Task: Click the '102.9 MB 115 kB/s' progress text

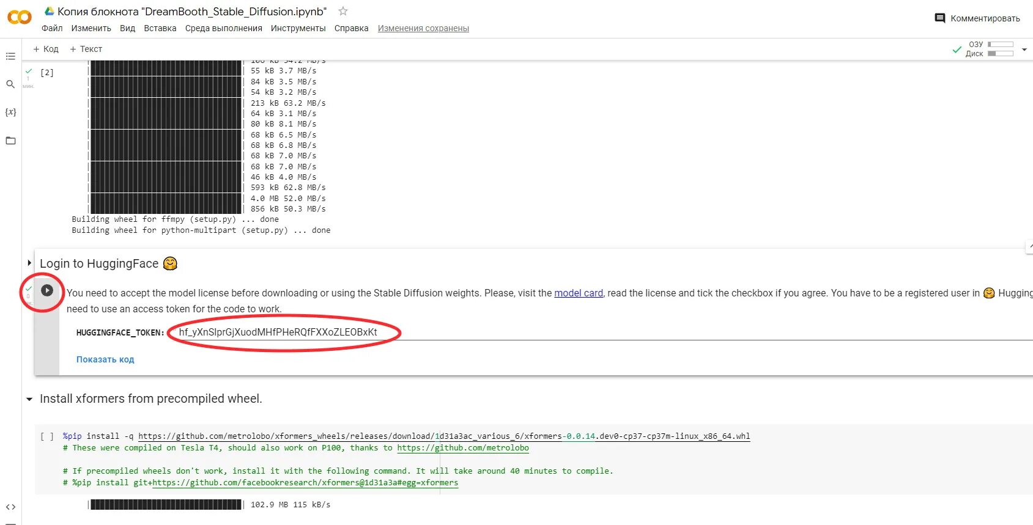Action: coord(291,505)
